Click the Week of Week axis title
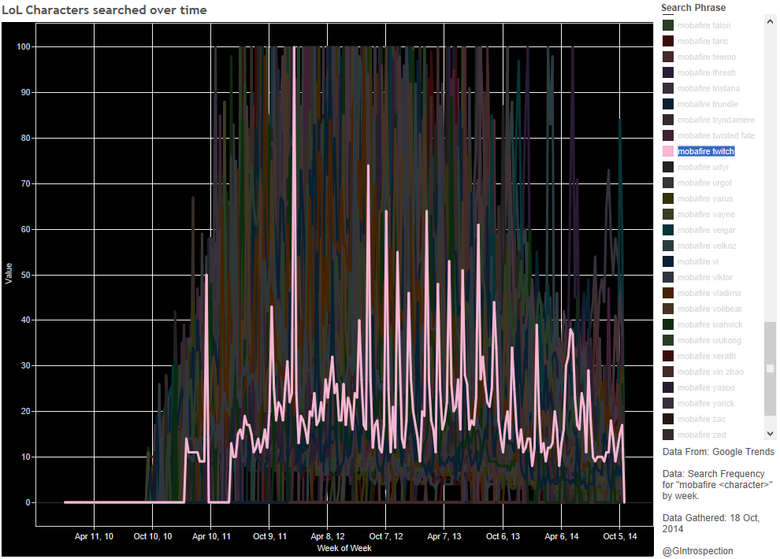Viewport: 780px width, 559px height. point(344,548)
